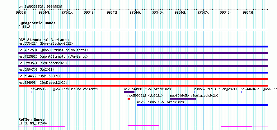Select the nsv4312591 gnomAD variant bar

(143, 53)
